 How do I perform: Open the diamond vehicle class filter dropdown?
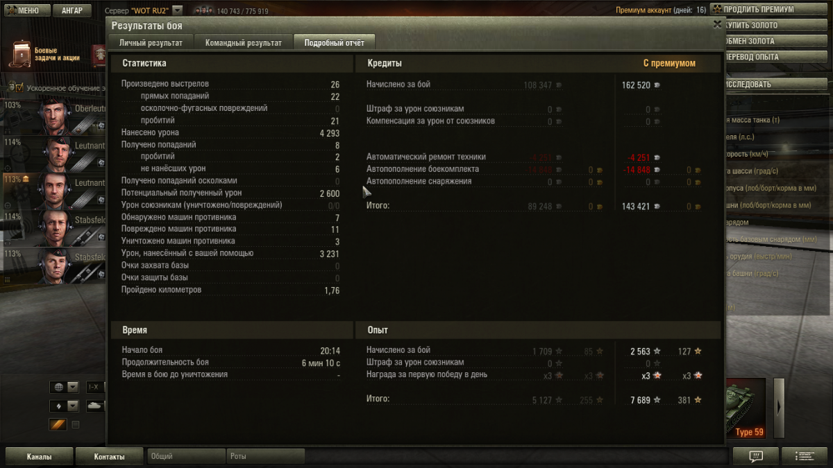(x=64, y=406)
